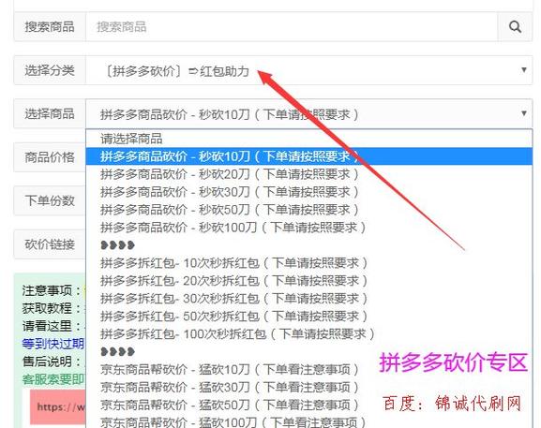Choose 拼多多拆红包 50次秒拆红包 option
Image resolution: width=541 pixels, height=428 pixels.
click(308, 317)
